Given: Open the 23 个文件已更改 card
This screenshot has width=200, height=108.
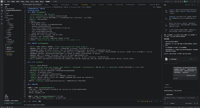Looking at the screenshot, I should [181, 59].
